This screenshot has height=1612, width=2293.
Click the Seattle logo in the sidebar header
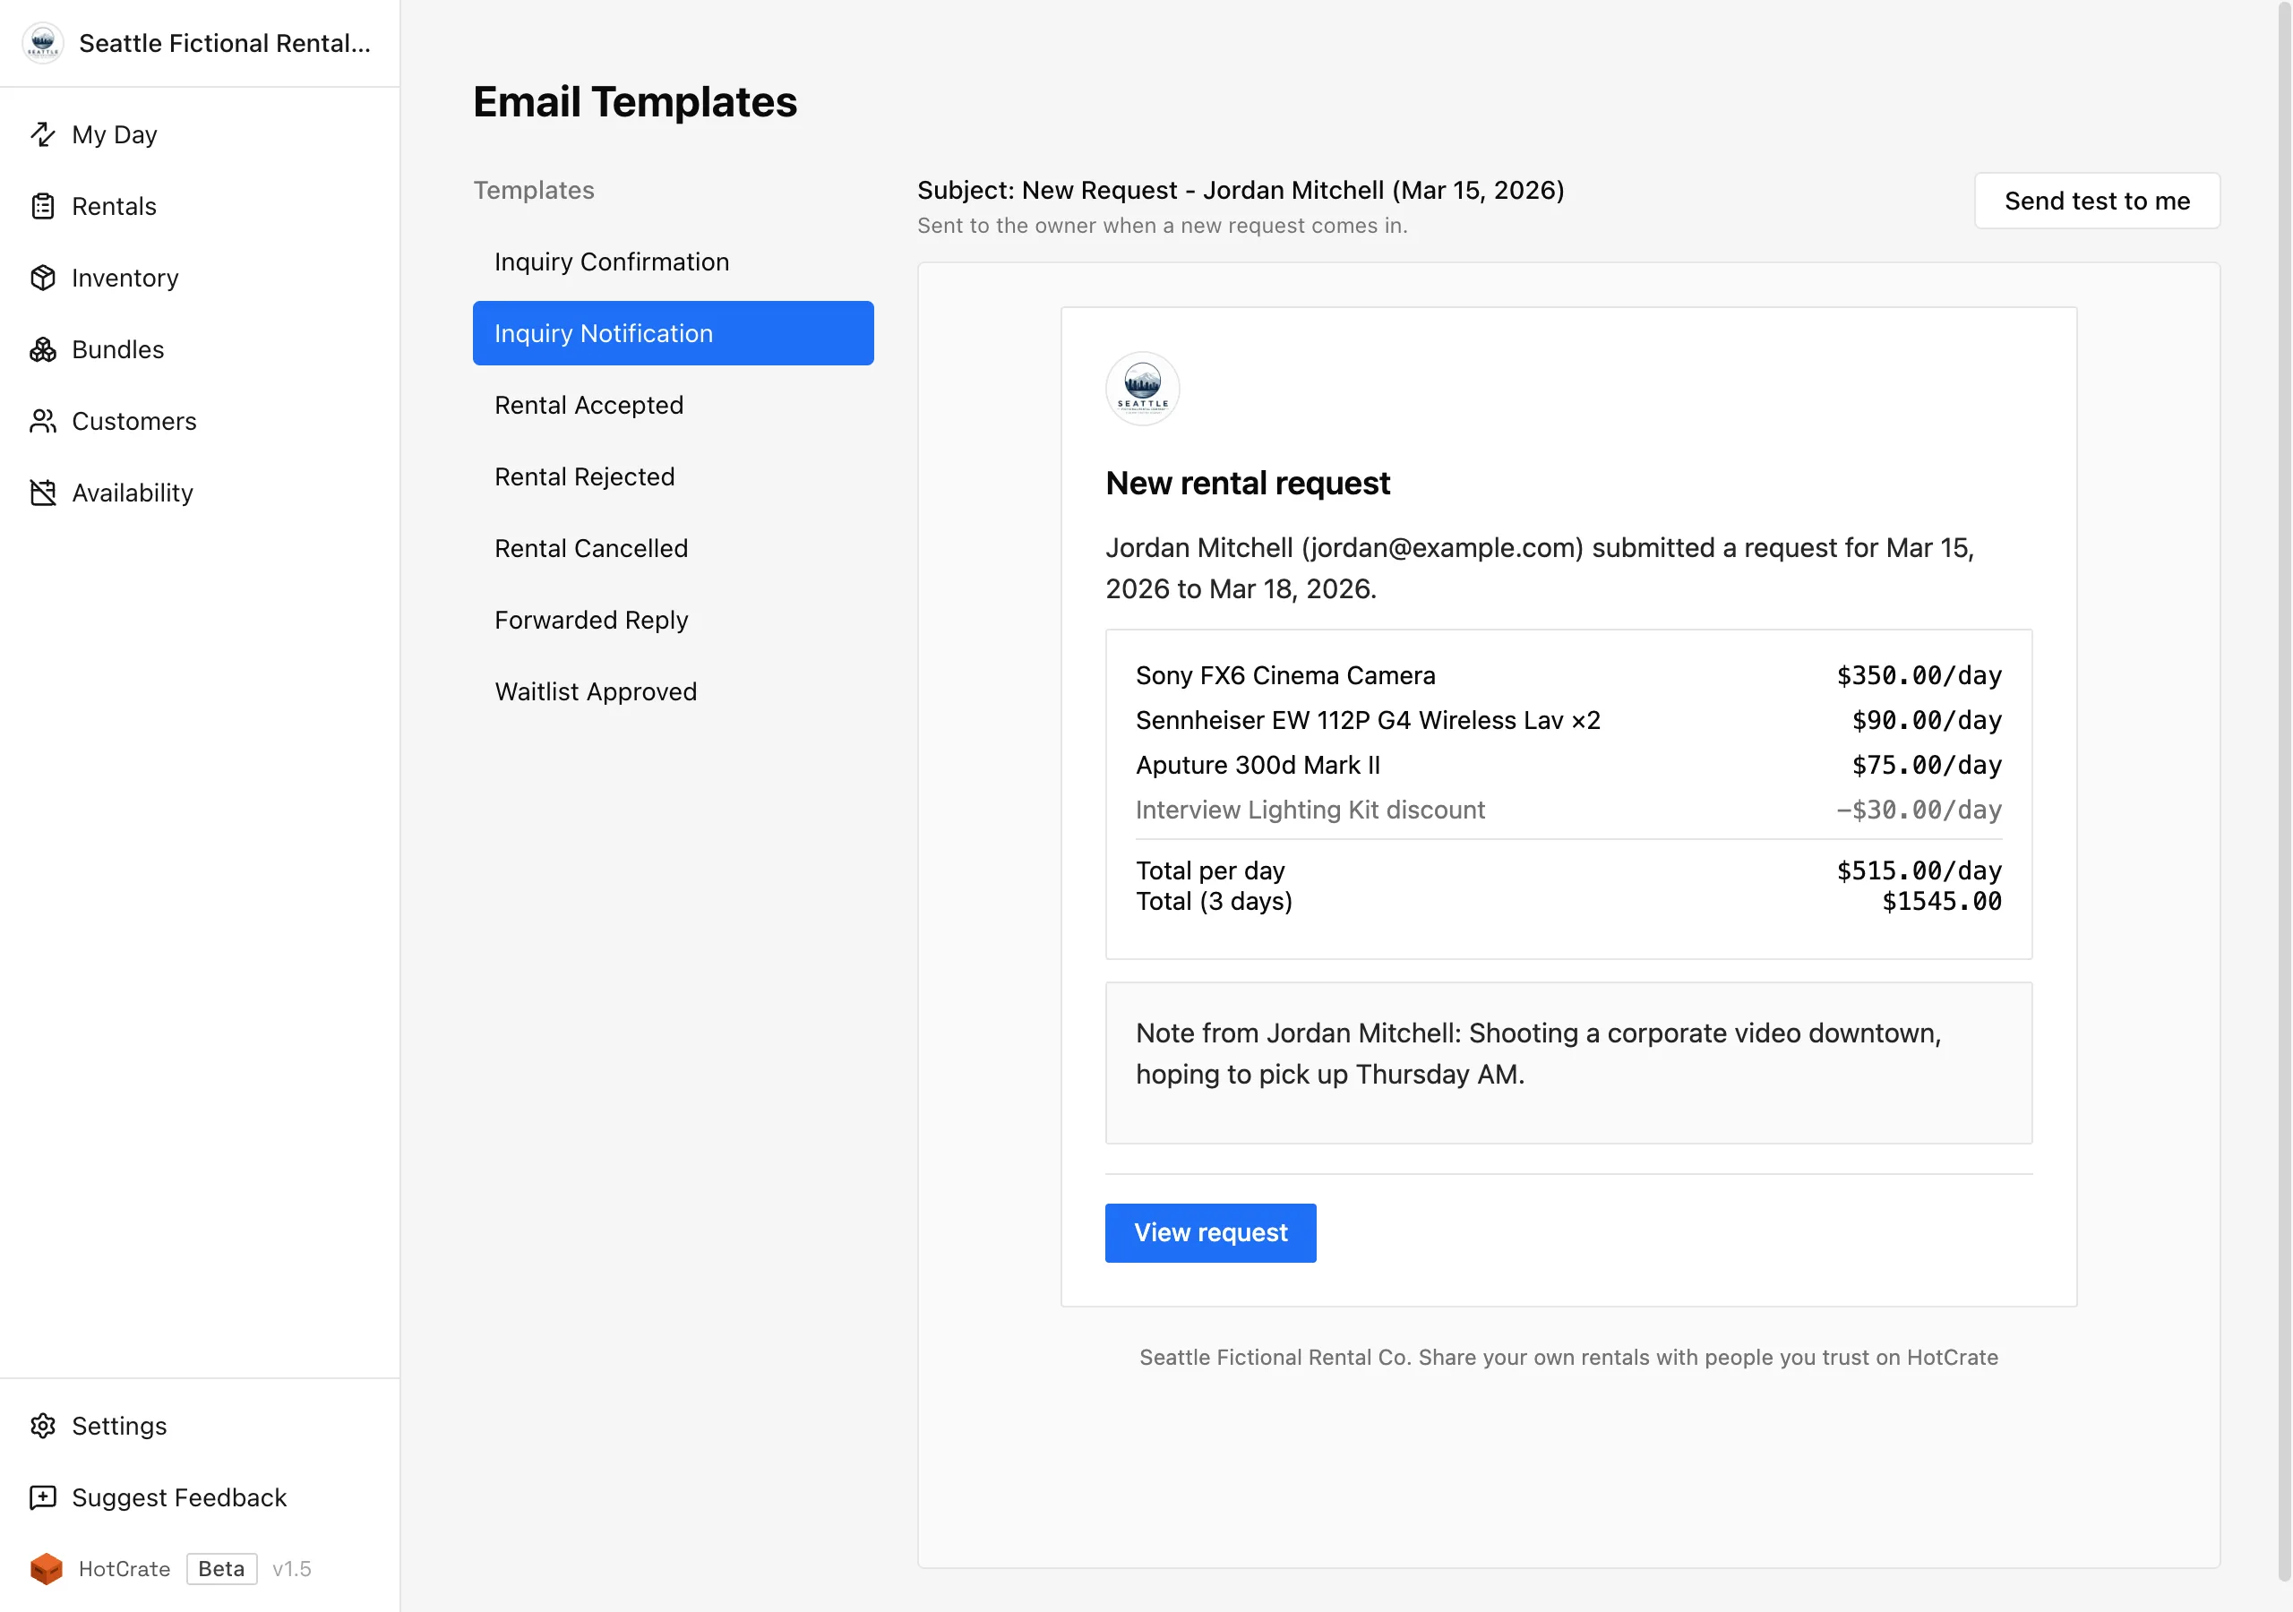(x=43, y=43)
